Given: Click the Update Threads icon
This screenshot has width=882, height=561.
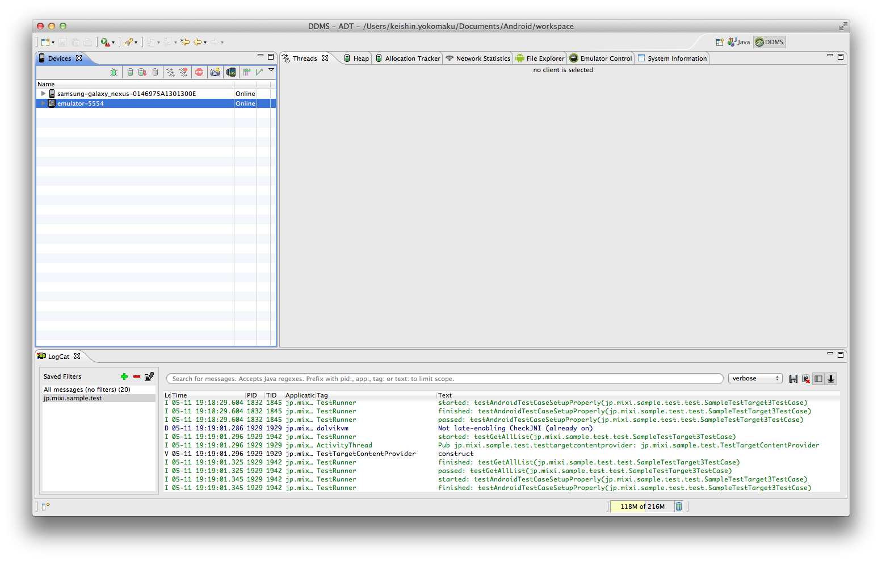Looking at the screenshot, I should 170,72.
